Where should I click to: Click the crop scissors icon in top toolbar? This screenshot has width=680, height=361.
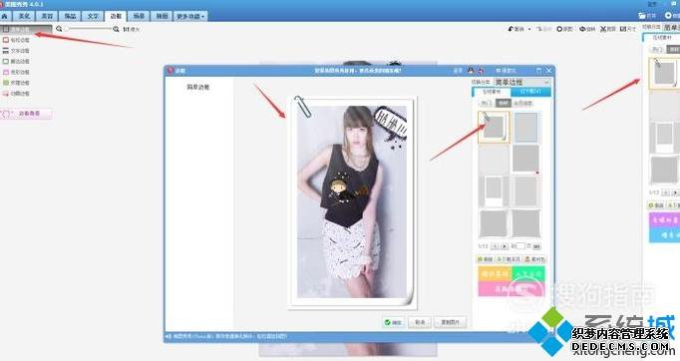click(x=603, y=29)
